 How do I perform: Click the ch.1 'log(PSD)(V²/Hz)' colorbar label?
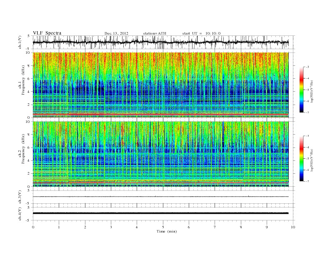tap(312, 91)
